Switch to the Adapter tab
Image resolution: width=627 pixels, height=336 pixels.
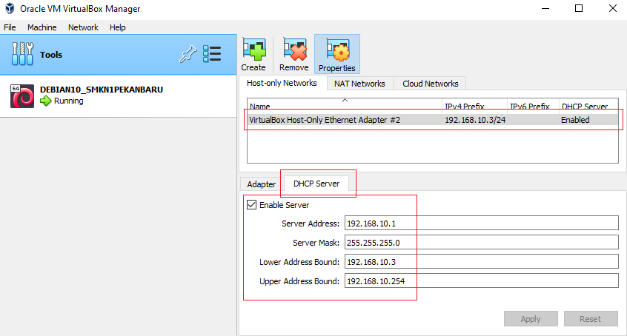pyautogui.click(x=262, y=184)
